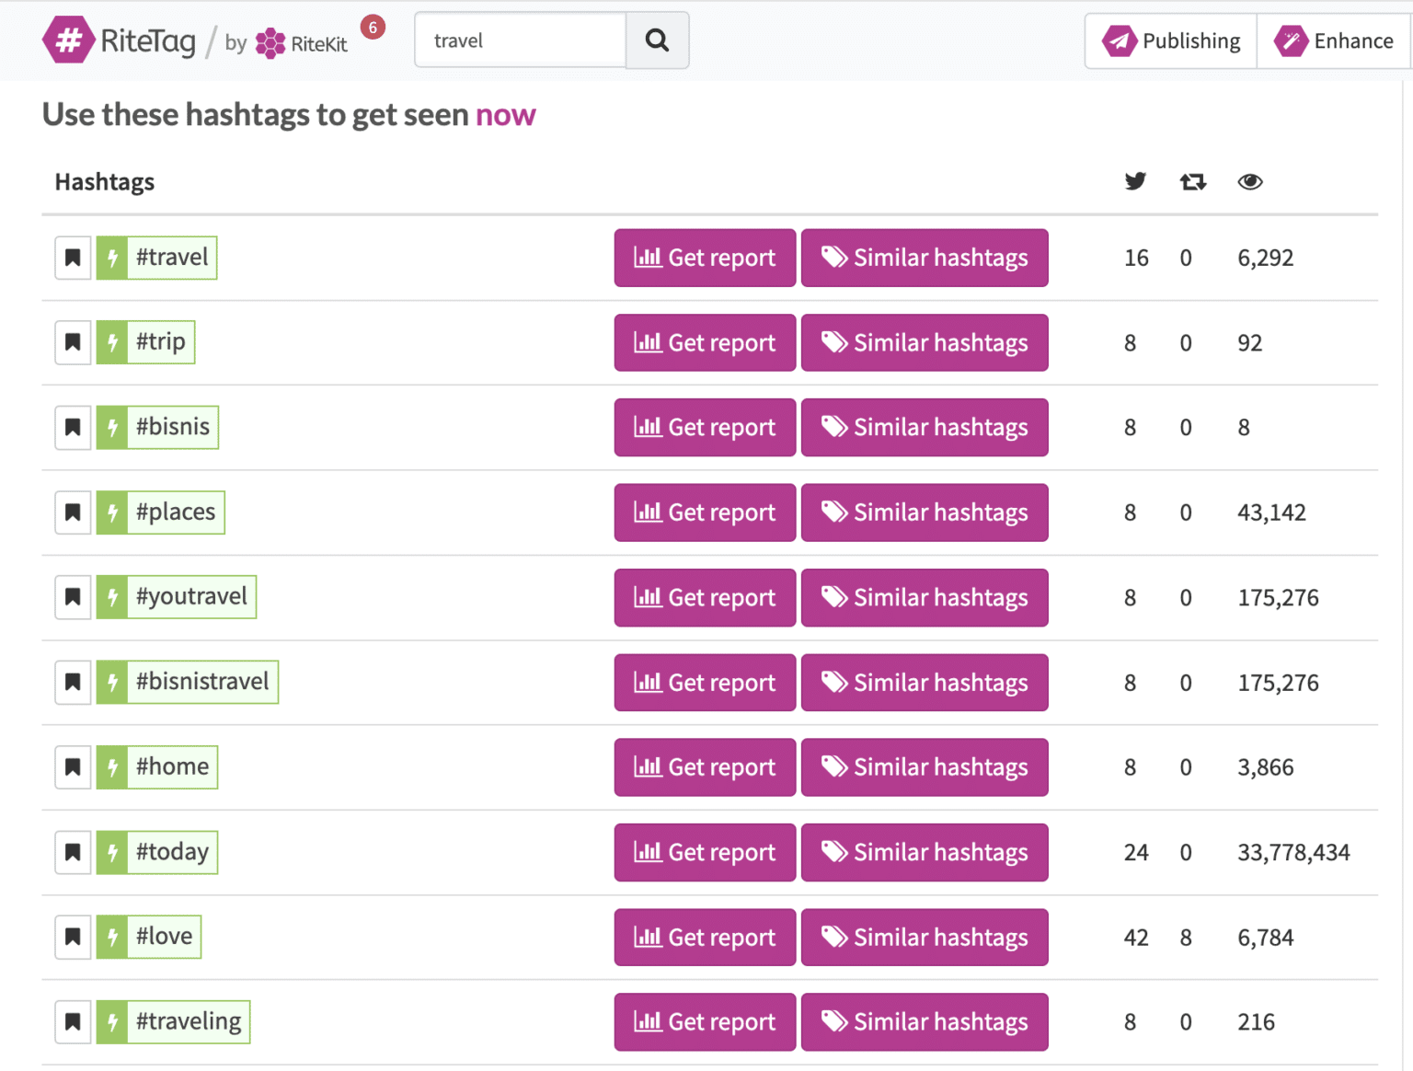Image resolution: width=1413 pixels, height=1071 pixels.
Task: Show similar hashtags for #youtravel
Action: (x=925, y=598)
